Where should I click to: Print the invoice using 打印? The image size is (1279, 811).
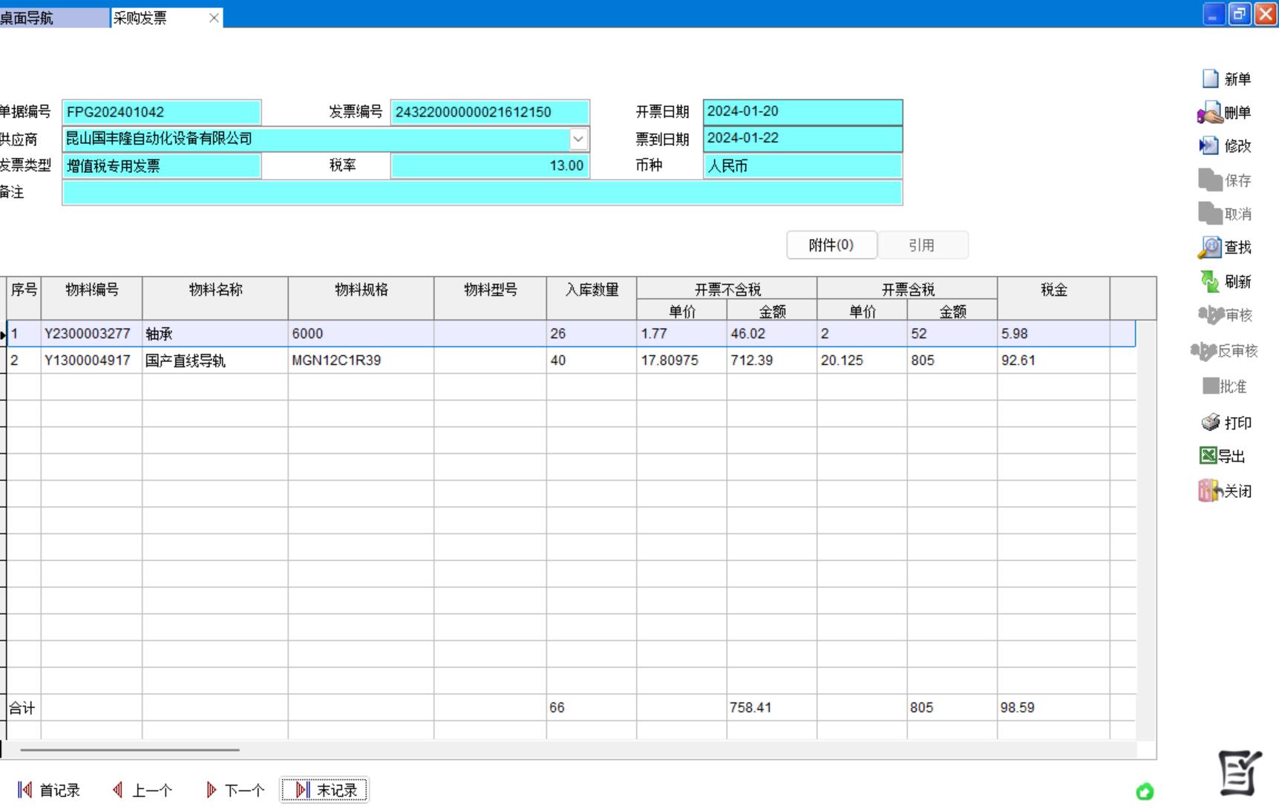coord(1211,422)
